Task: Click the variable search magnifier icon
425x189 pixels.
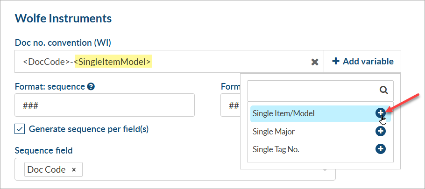Action: 383,90
